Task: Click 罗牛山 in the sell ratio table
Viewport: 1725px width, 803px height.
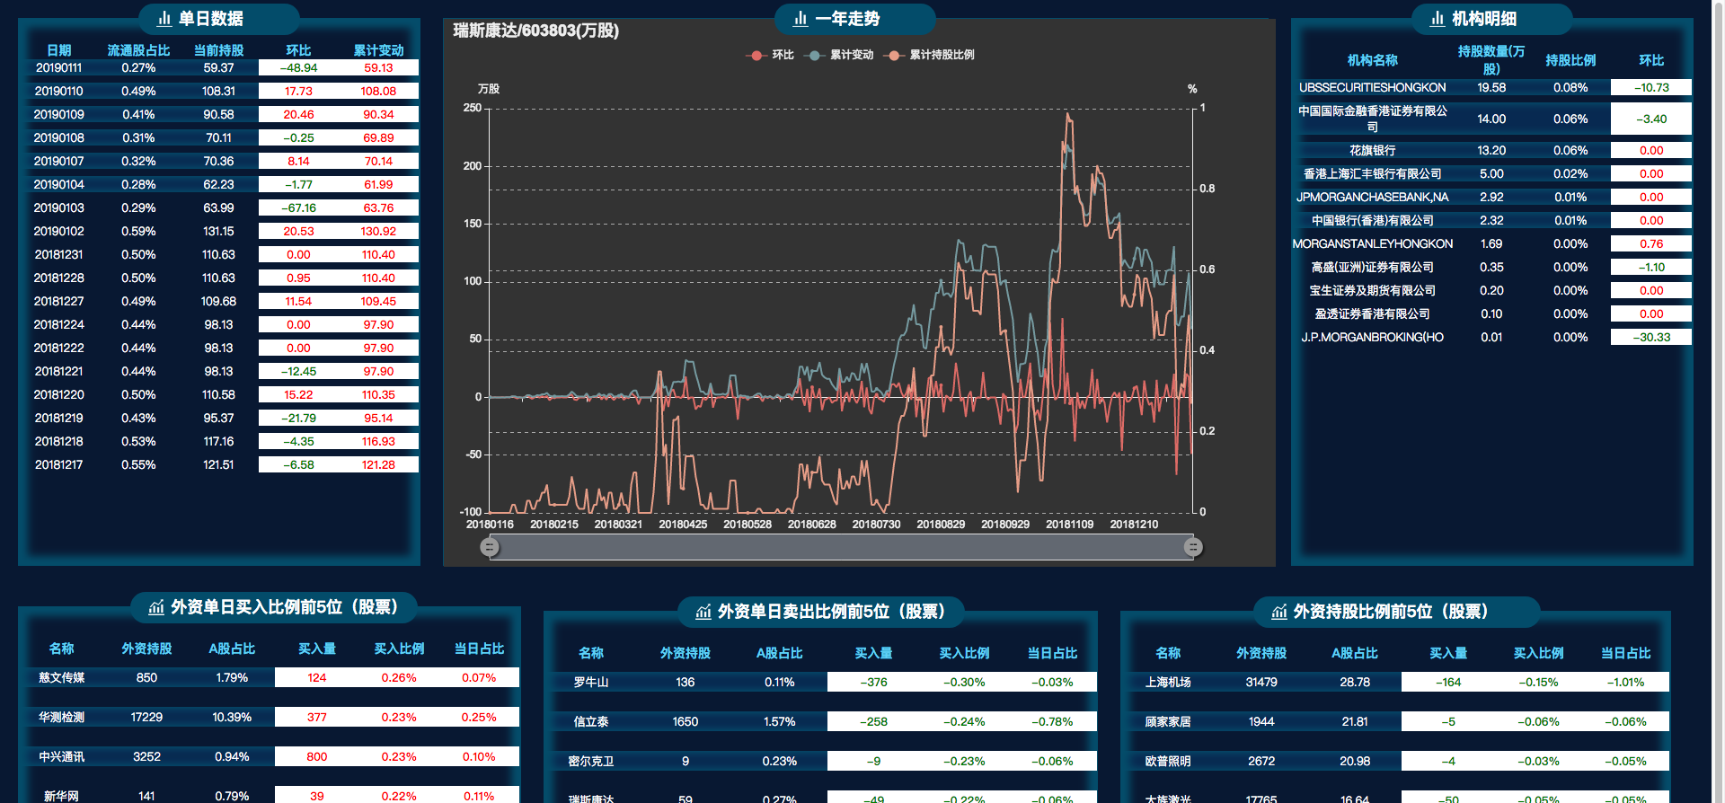Action: pos(591,682)
